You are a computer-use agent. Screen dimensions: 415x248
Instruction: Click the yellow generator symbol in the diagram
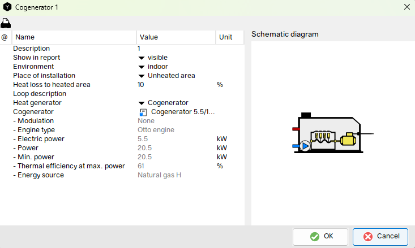point(347,140)
